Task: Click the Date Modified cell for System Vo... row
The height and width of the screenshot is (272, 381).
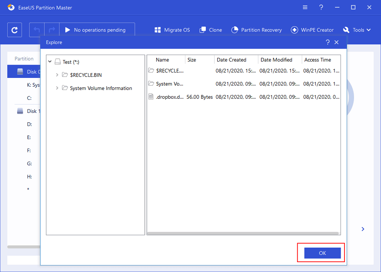Action: [279, 84]
